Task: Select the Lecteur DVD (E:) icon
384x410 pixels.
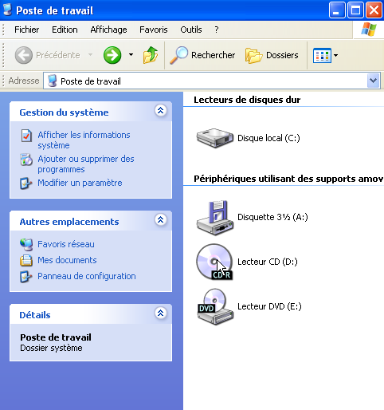Action: pyautogui.click(x=249, y=306)
